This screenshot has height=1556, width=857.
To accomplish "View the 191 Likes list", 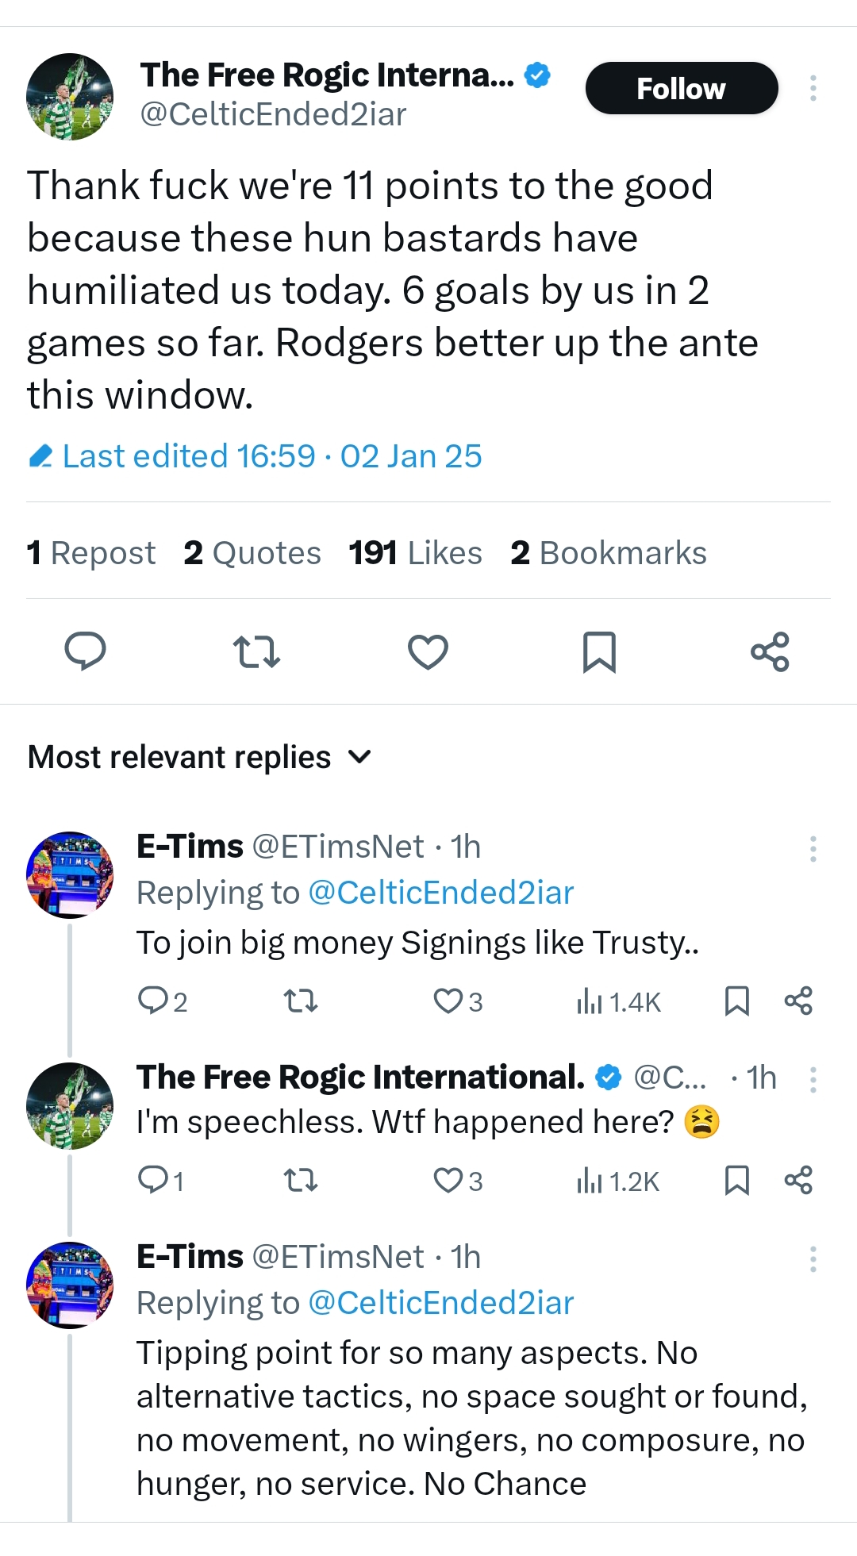I will 415,553.
